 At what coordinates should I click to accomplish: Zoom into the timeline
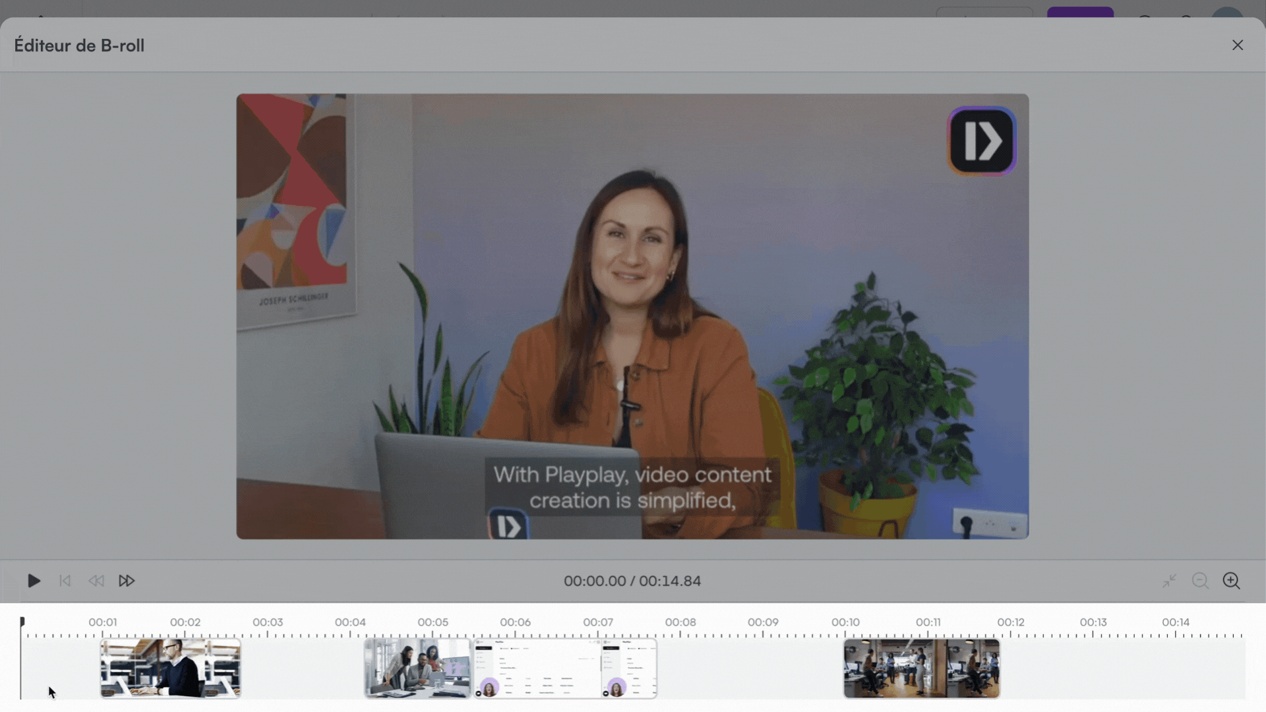coord(1232,581)
